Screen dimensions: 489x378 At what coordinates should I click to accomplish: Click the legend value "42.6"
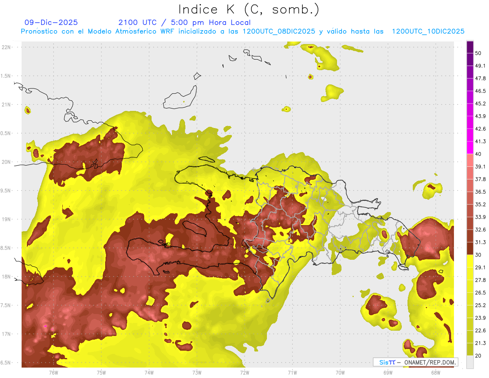click(480, 129)
